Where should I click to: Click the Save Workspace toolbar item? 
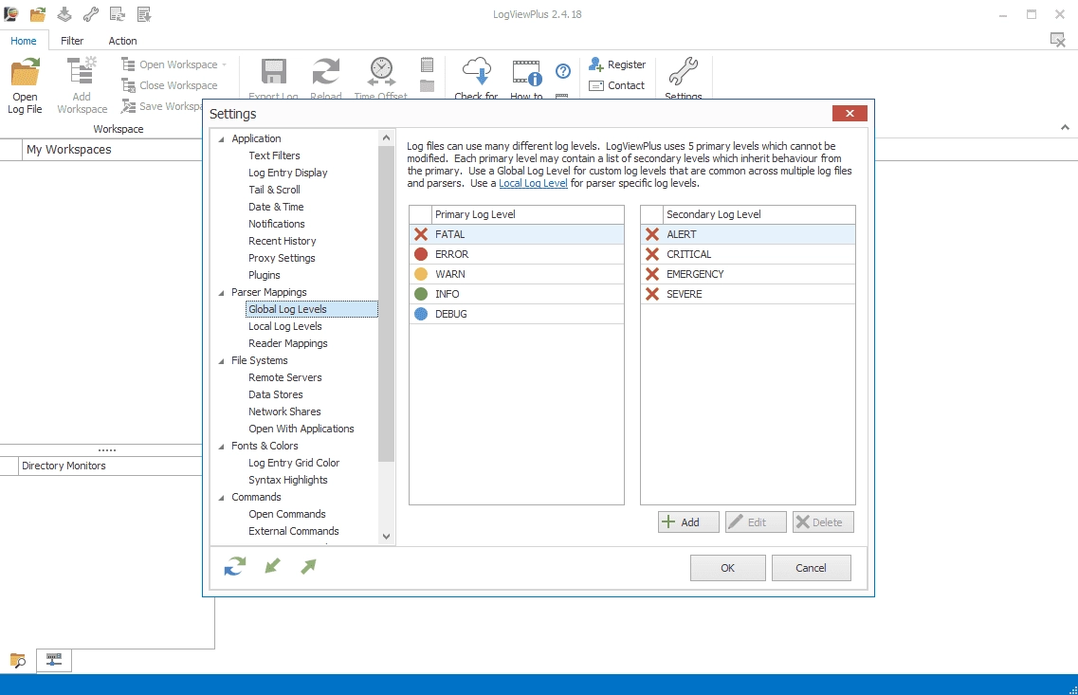pyautogui.click(x=162, y=106)
